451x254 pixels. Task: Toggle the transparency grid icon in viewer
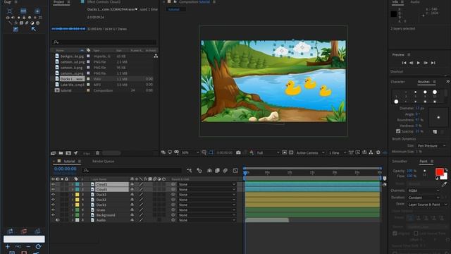coord(291,152)
